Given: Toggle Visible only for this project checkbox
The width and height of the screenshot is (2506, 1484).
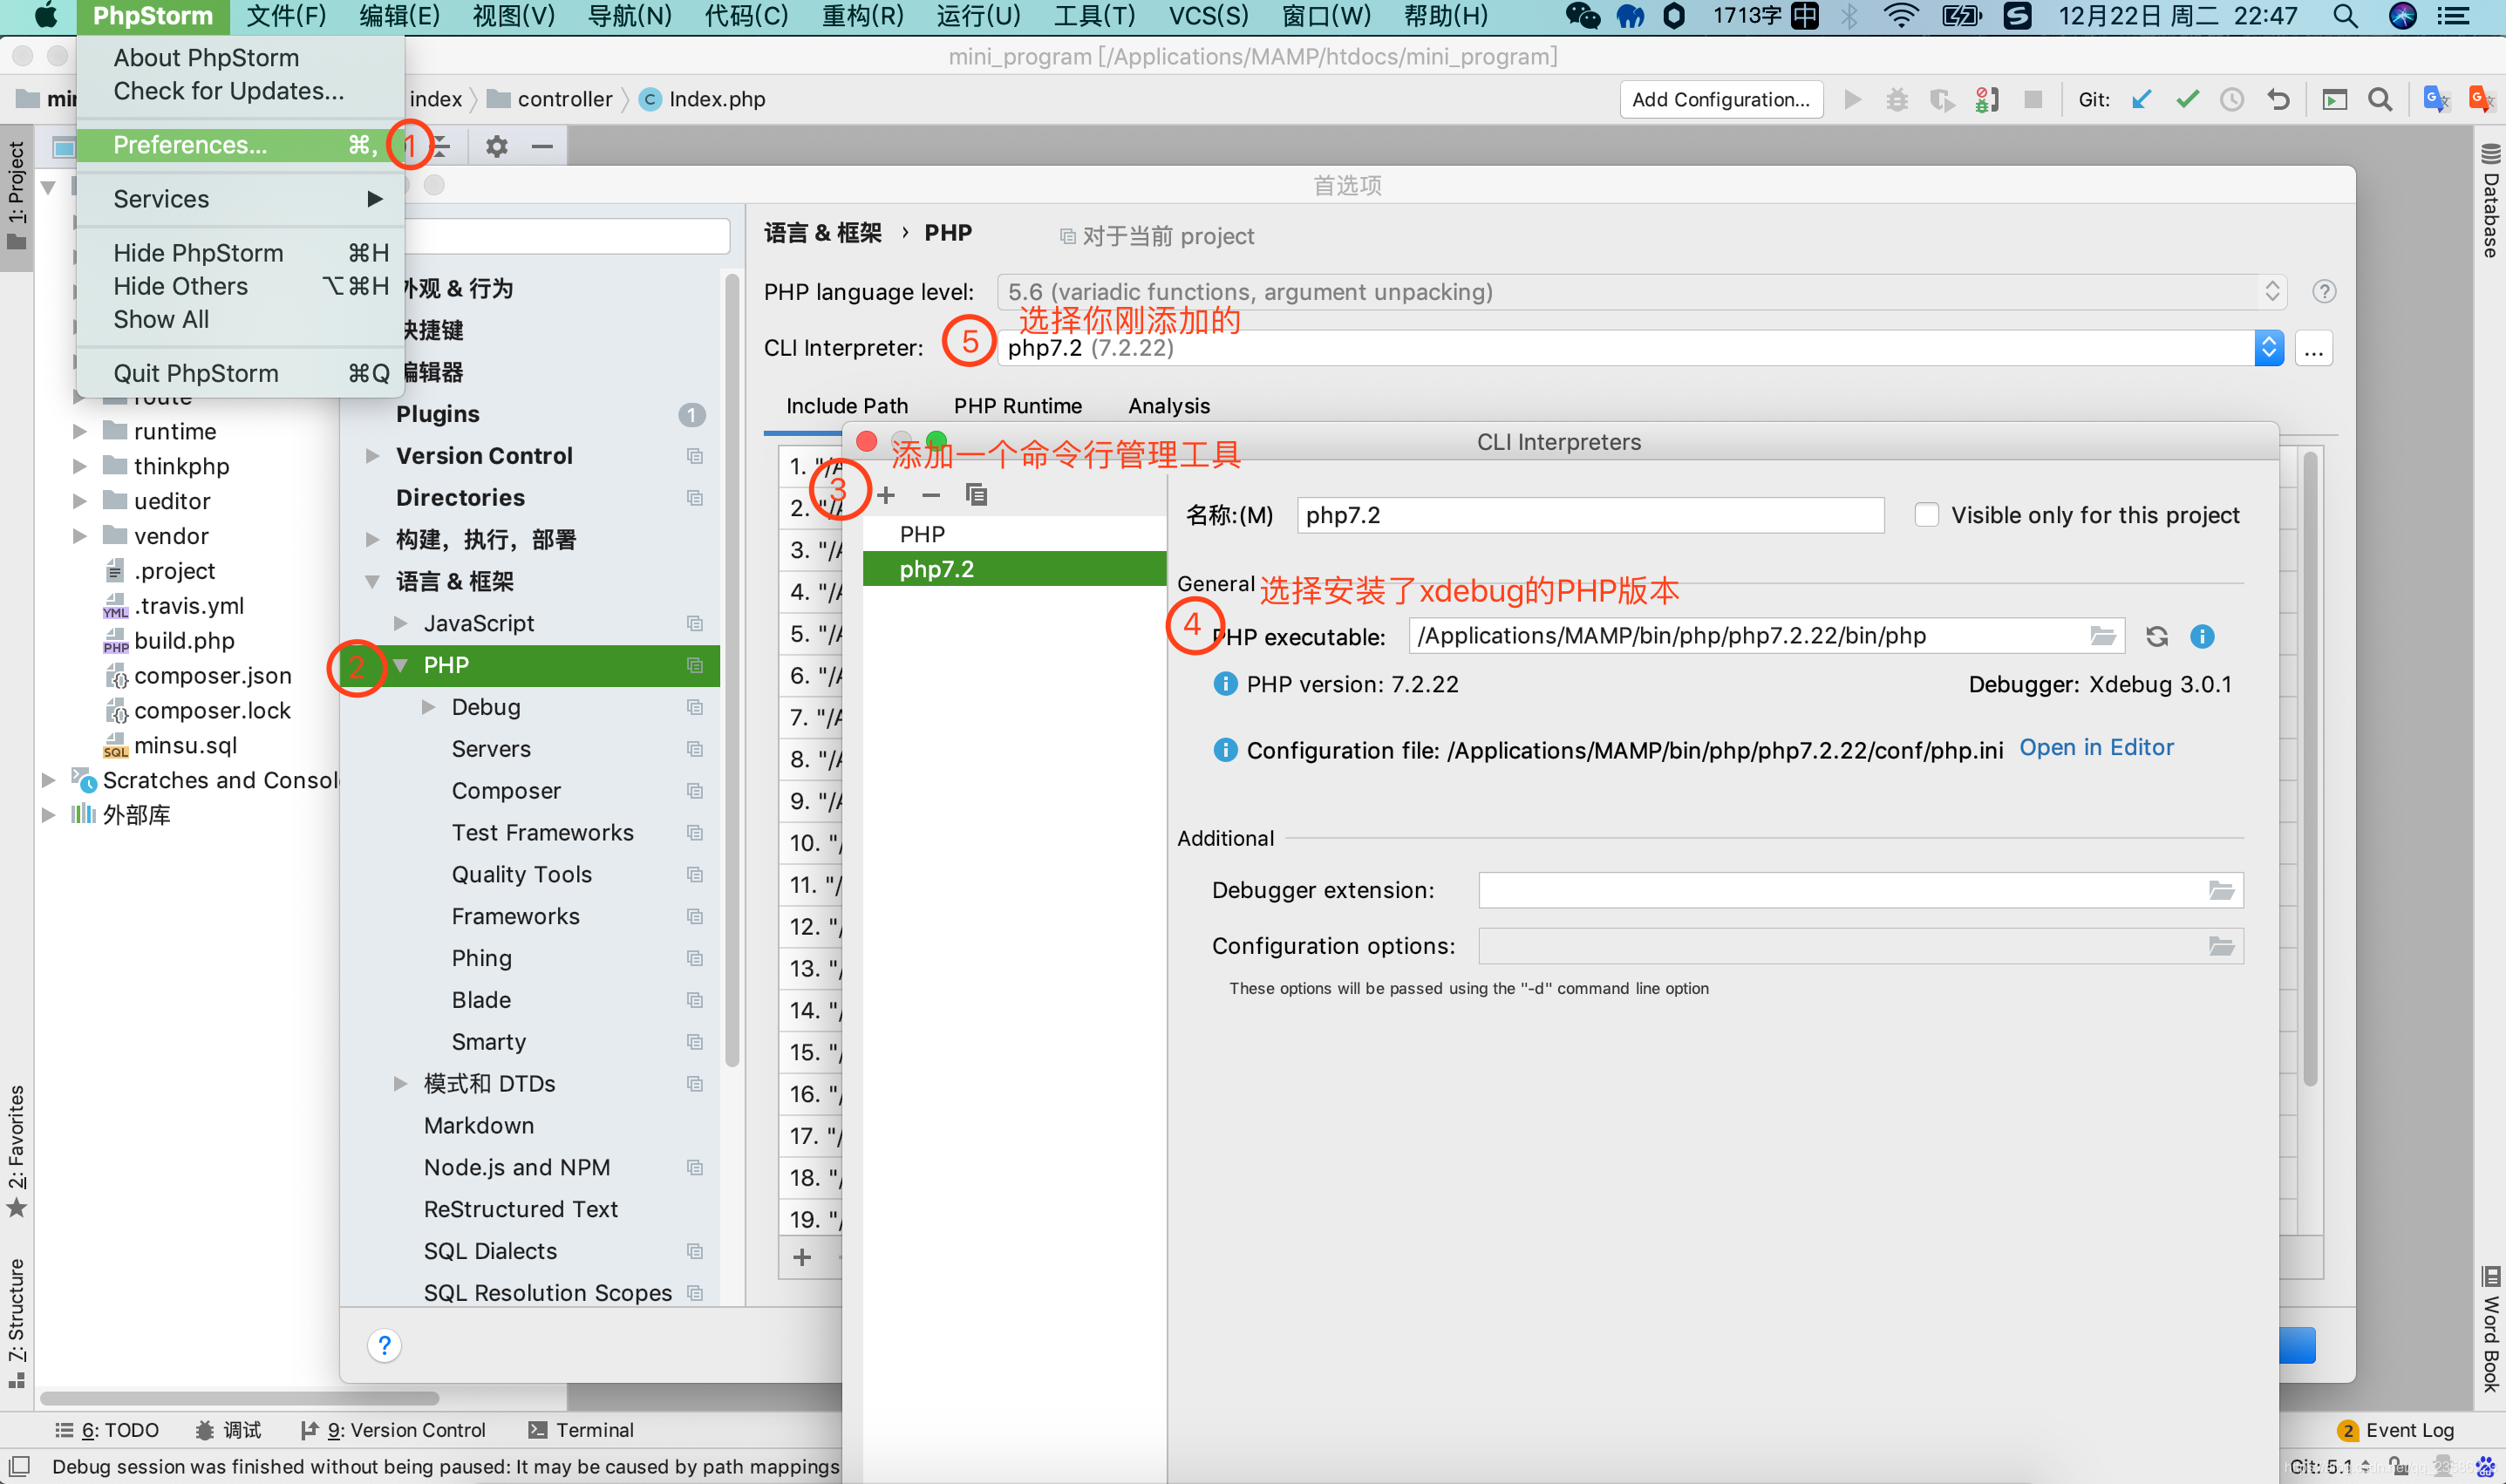Looking at the screenshot, I should tap(1926, 515).
